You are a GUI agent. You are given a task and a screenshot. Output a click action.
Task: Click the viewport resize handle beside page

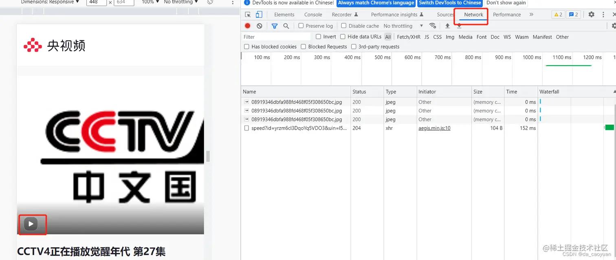pyautogui.click(x=208, y=156)
